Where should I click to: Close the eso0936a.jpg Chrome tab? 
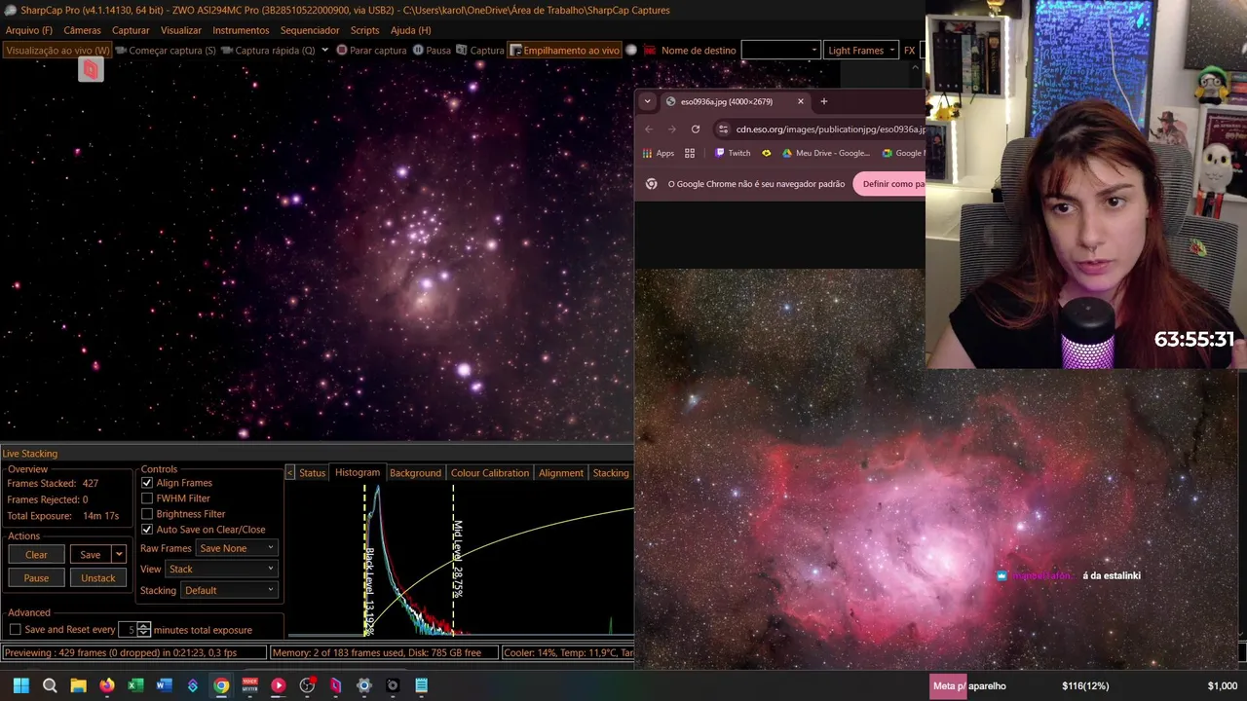pyautogui.click(x=801, y=101)
